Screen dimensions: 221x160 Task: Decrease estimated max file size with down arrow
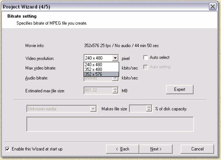tap(115, 92)
